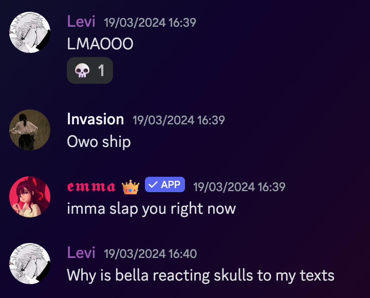Screen dimensions: 370x298
Task: Click the 16:40 timestamp
Action: pyautogui.click(x=150, y=254)
